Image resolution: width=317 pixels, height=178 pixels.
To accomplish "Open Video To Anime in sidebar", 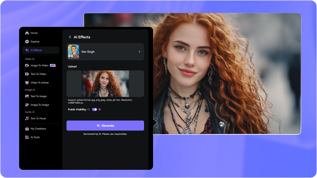I will point(41,83).
